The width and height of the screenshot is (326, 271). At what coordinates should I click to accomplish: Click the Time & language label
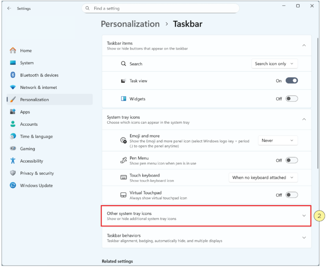pyautogui.click(x=36, y=136)
